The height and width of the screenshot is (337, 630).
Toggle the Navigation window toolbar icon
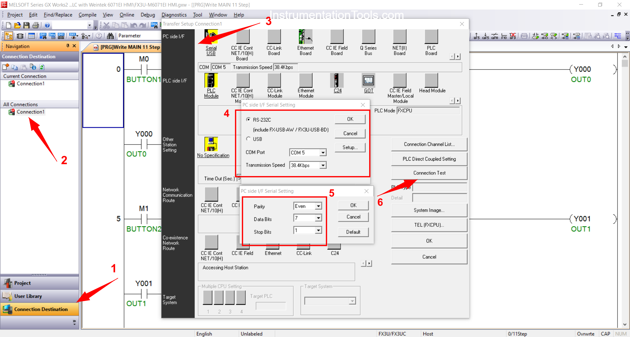click(9, 36)
